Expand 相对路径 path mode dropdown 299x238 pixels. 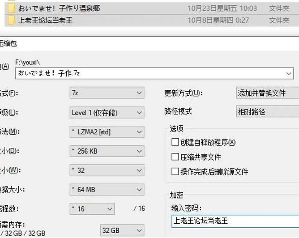[268, 112]
